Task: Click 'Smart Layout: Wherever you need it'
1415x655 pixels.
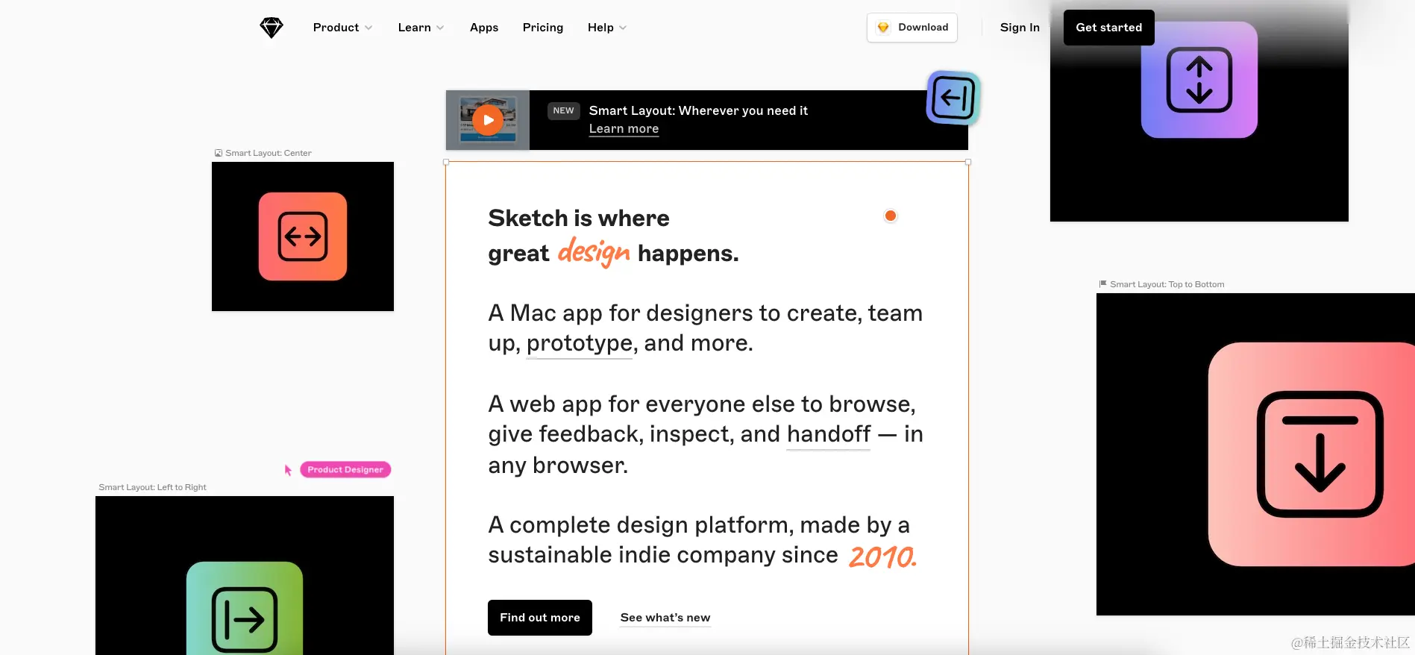Action: pos(698,110)
